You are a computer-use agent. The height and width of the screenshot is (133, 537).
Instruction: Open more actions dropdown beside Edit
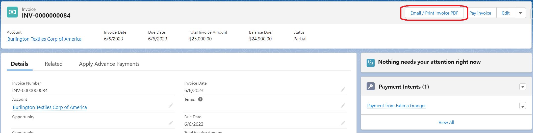click(520, 13)
